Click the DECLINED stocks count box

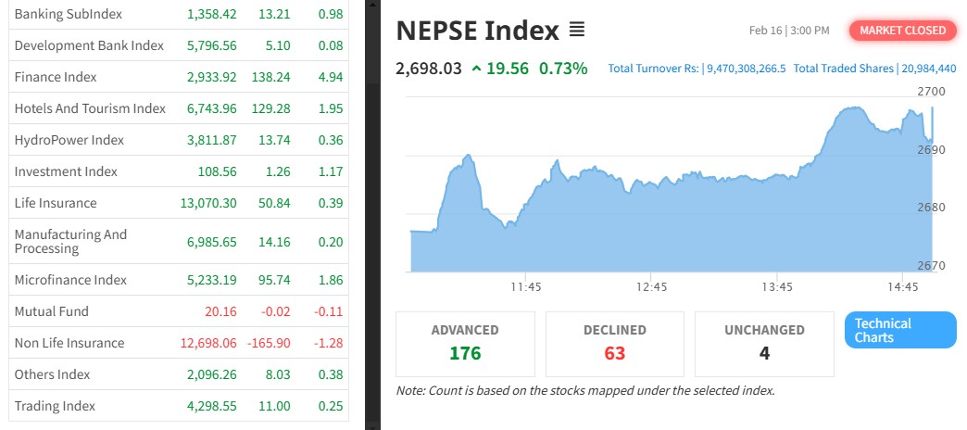(615, 344)
